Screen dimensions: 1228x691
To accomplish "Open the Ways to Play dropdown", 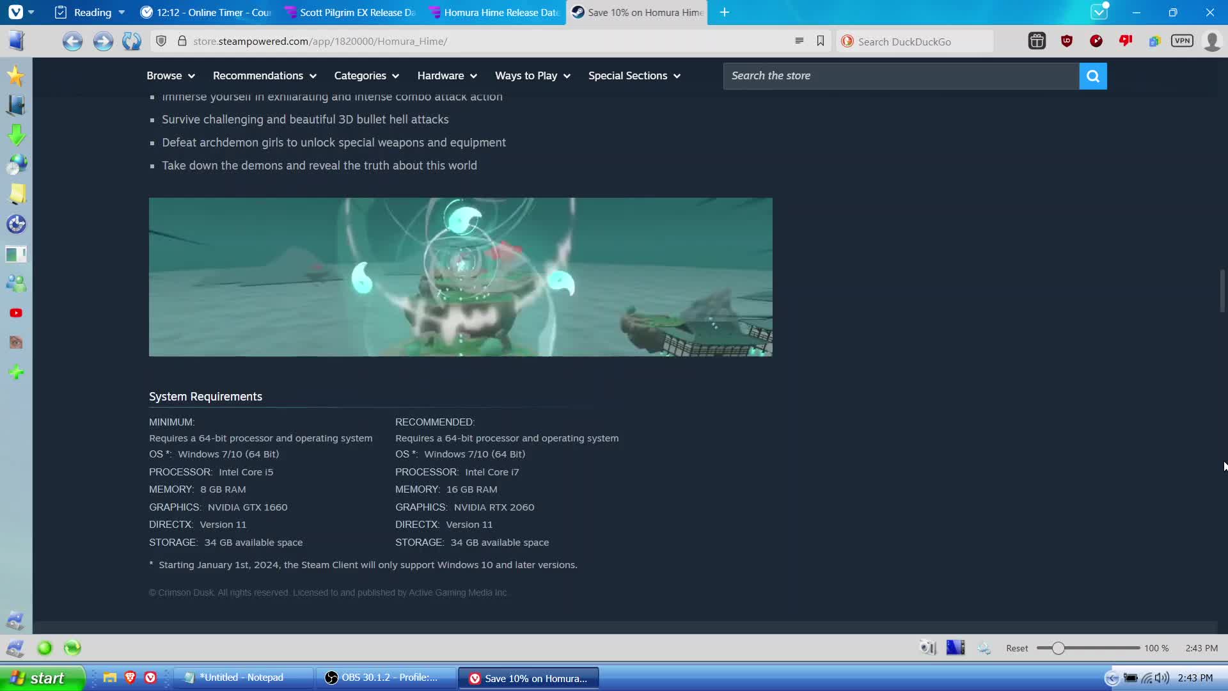I will coord(532,76).
